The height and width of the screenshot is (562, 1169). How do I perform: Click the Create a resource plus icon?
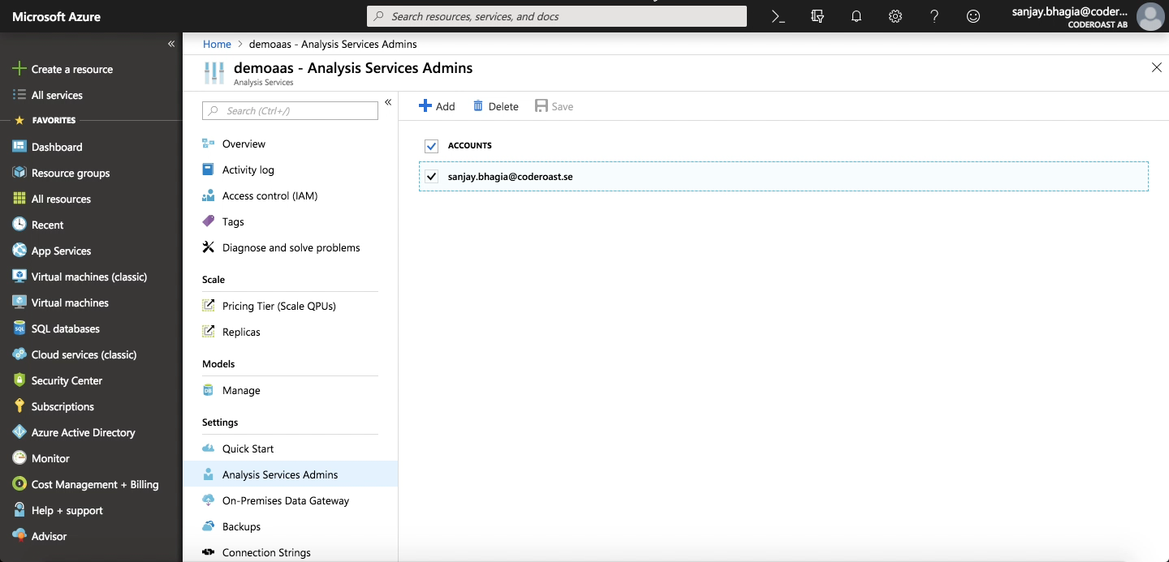[x=19, y=69]
